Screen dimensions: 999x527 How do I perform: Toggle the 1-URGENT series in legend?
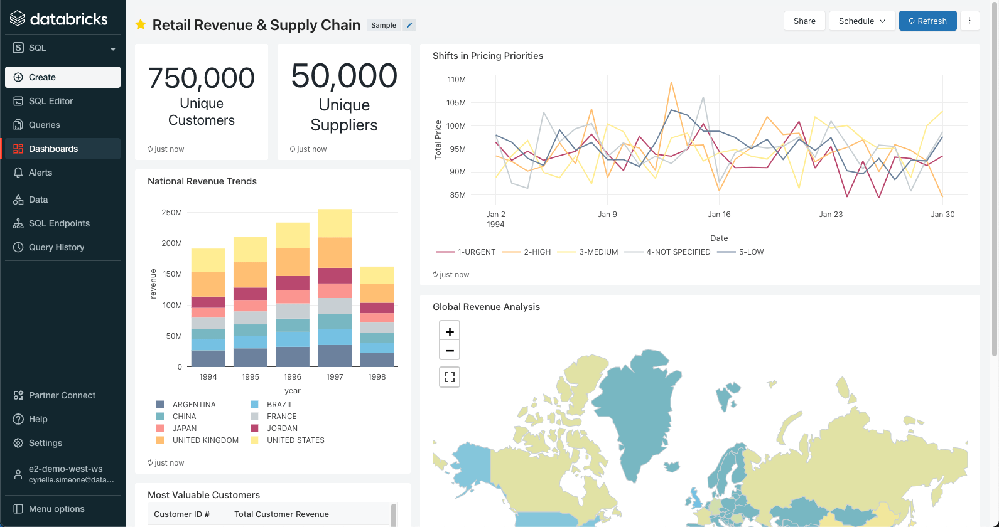pos(466,252)
